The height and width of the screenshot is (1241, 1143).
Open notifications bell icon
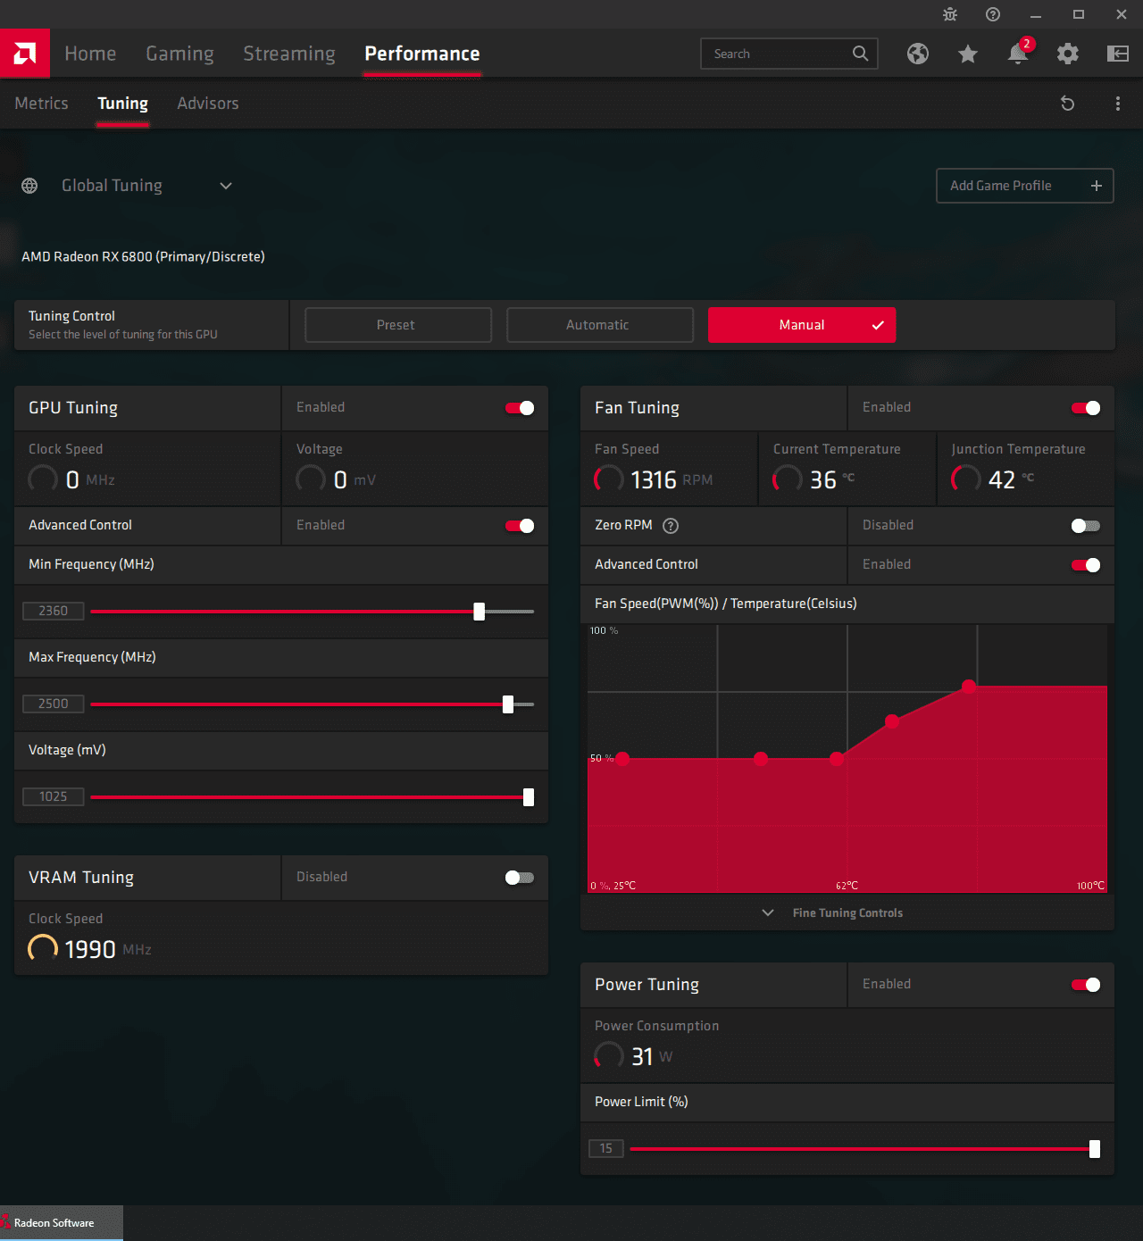pos(1018,54)
